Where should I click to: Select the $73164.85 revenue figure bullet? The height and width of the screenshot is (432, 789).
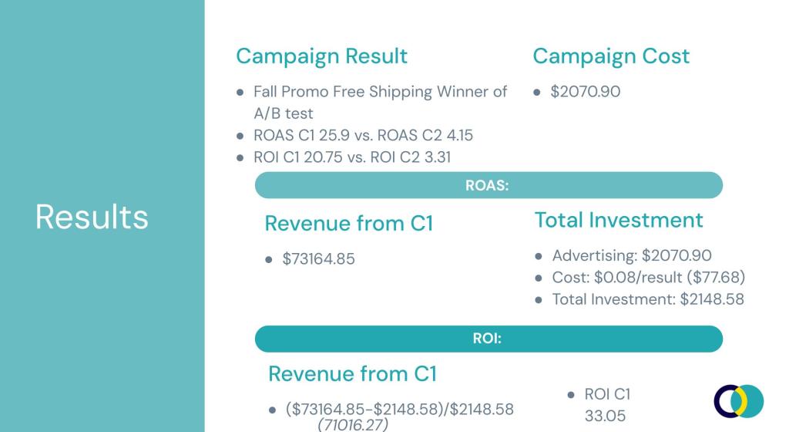tap(318, 259)
